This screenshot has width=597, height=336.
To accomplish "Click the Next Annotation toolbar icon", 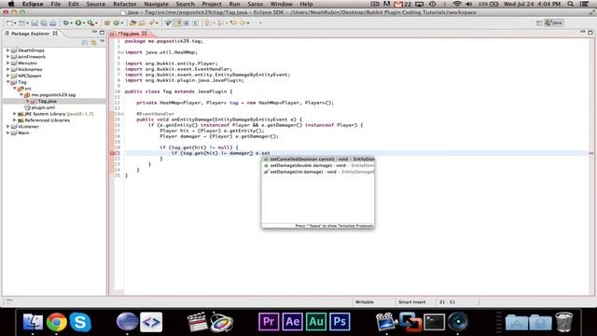I will pyautogui.click(x=207, y=22).
